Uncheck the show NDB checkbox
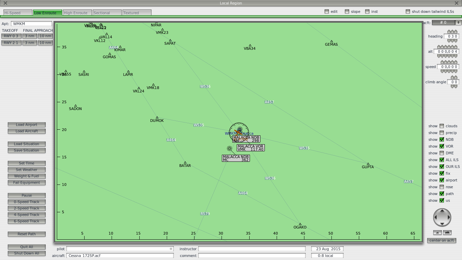 click(442, 139)
